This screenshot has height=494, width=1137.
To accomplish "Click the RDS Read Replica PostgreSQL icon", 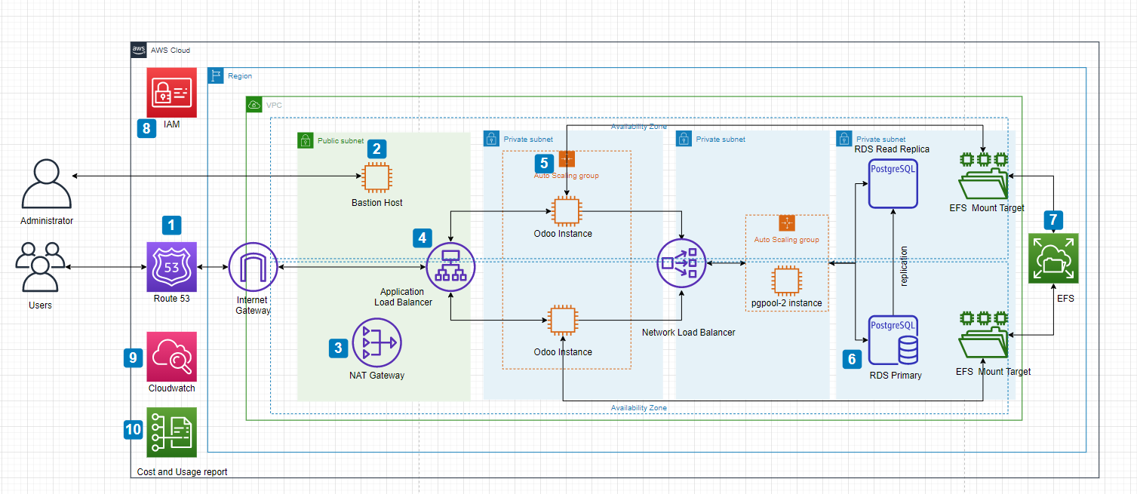I will click(893, 183).
